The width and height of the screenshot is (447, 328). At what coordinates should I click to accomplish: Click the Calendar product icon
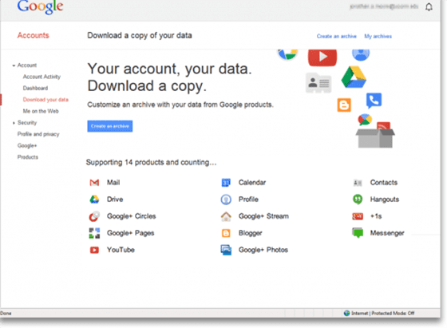pos(226,183)
